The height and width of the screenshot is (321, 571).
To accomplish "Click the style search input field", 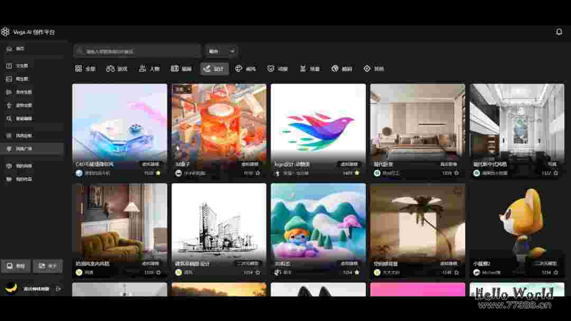I will [137, 51].
